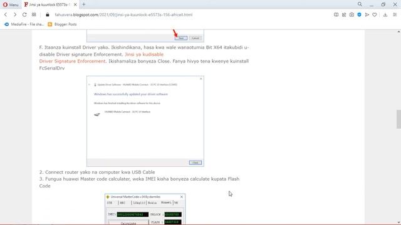This screenshot has height=225, width=401.
Task: Click the Universal MasterCode title bar text
Action: point(135,197)
